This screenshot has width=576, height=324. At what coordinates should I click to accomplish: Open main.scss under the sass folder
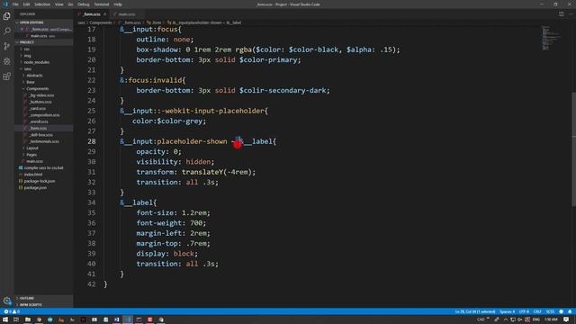tap(34, 161)
